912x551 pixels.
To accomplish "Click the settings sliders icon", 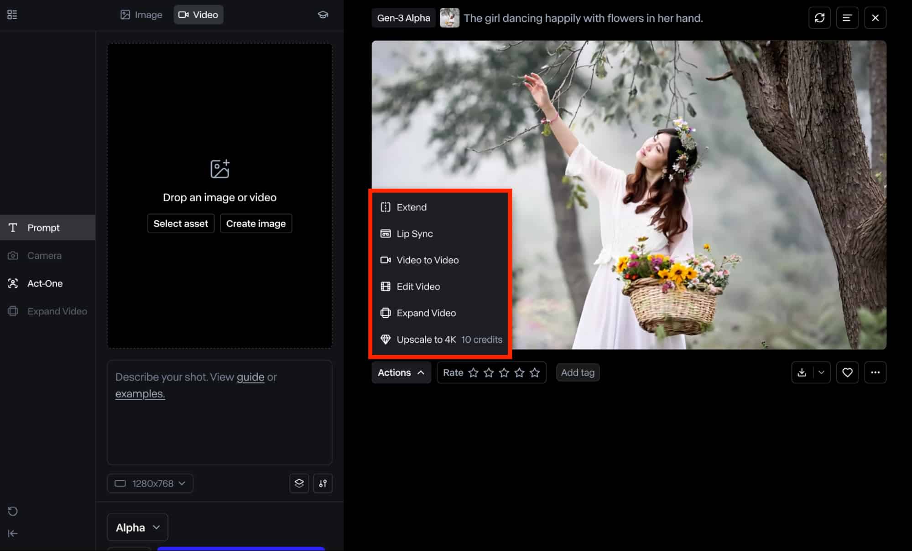I will (323, 484).
